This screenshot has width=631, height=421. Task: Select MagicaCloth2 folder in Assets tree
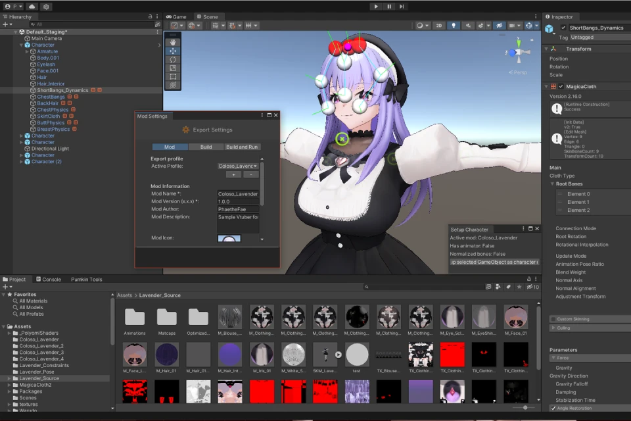35,385
